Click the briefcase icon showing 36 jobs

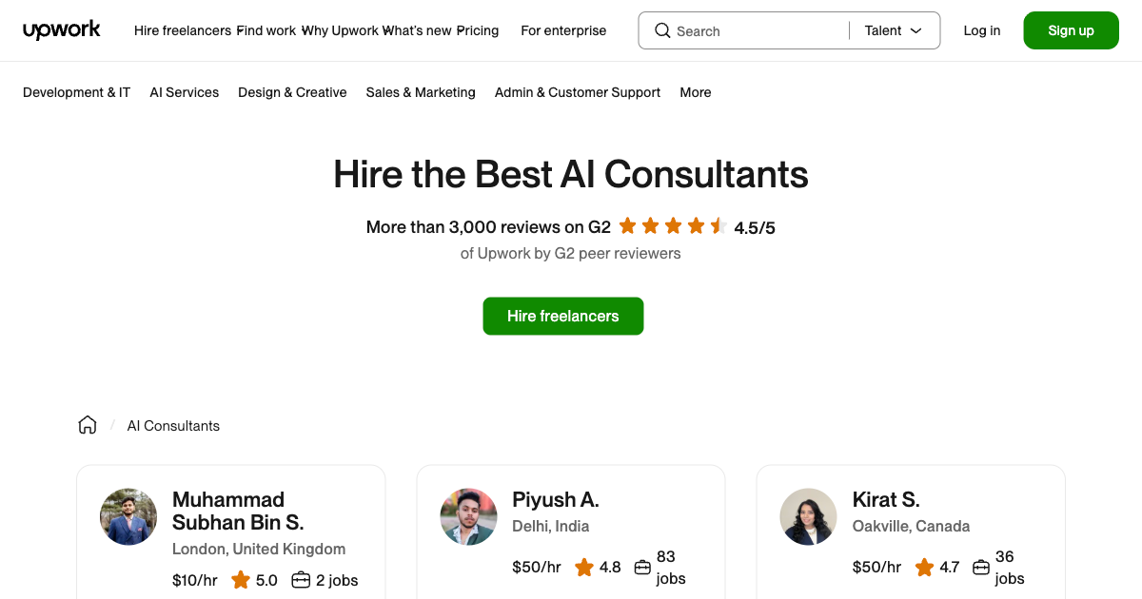tap(980, 567)
